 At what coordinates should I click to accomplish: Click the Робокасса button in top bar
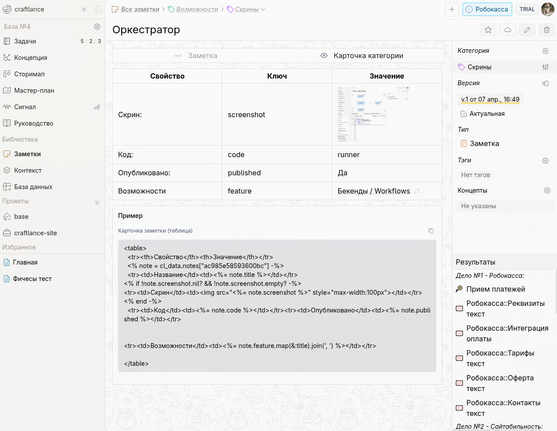click(x=487, y=9)
